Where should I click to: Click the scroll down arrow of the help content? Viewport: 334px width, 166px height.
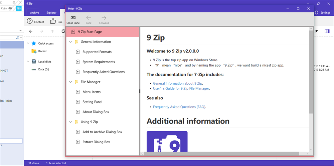pos(311,150)
